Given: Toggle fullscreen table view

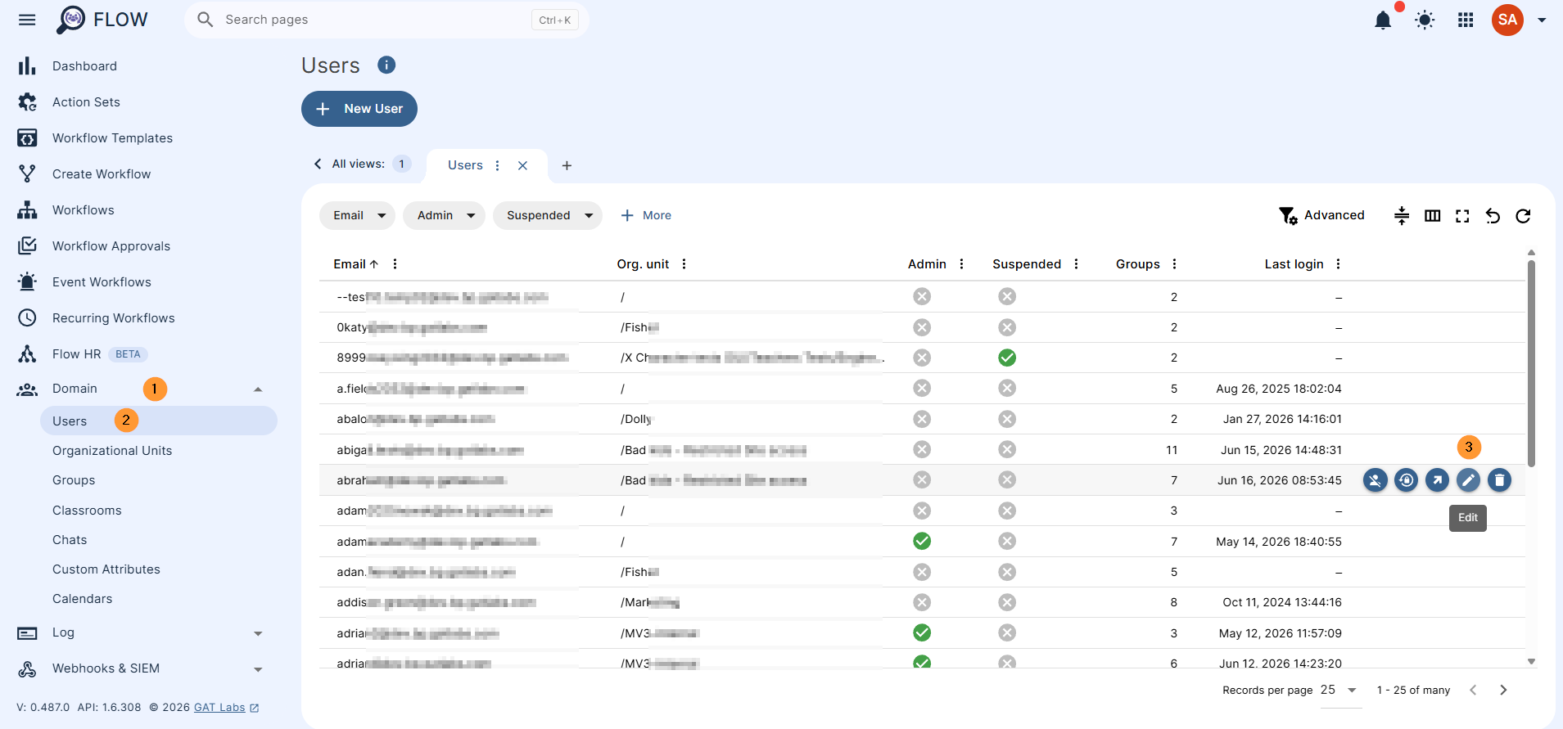Looking at the screenshot, I should [x=1462, y=216].
